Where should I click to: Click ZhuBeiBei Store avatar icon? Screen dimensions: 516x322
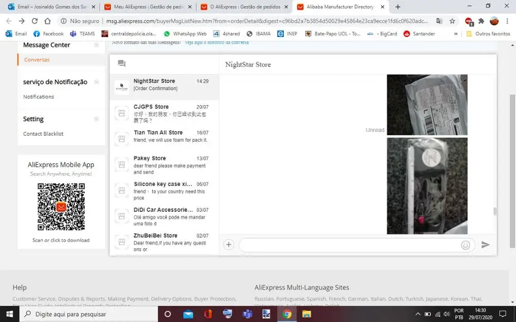point(121,242)
